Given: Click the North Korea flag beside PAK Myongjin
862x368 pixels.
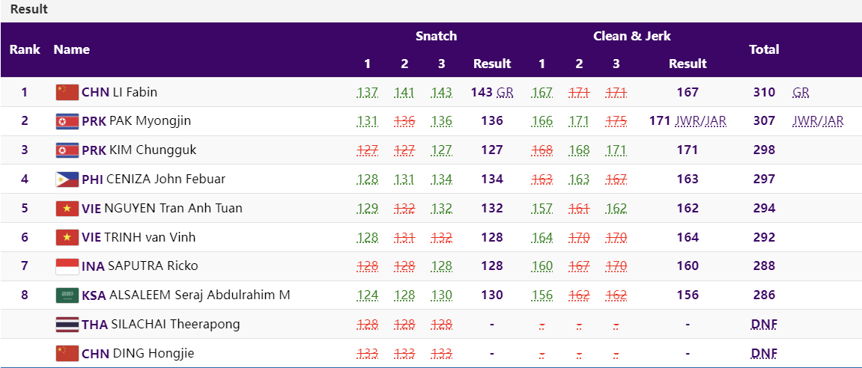Looking at the screenshot, I should click(x=67, y=121).
